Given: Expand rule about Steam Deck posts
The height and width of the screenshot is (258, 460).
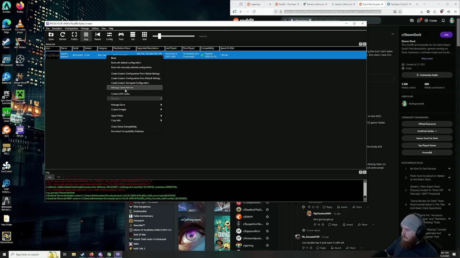Looking at the screenshot, I should click(449, 177).
